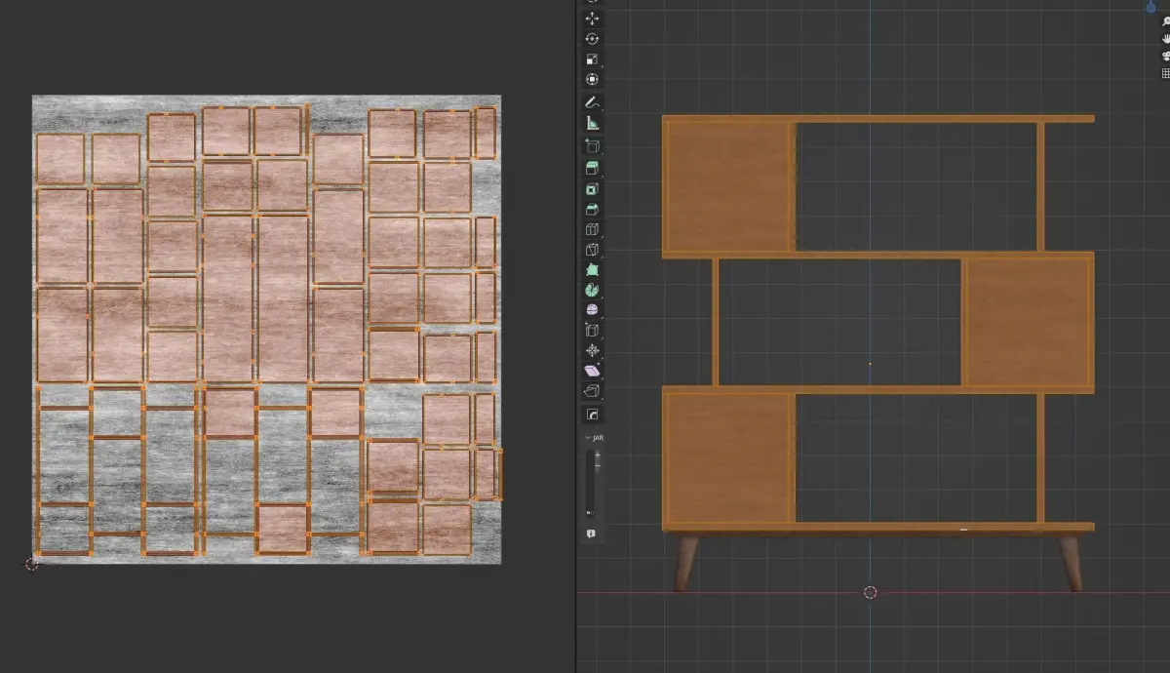Image resolution: width=1170 pixels, height=673 pixels.
Task: Click the 2D cursor in UV editor corner
Action: (x=31, y=564)
